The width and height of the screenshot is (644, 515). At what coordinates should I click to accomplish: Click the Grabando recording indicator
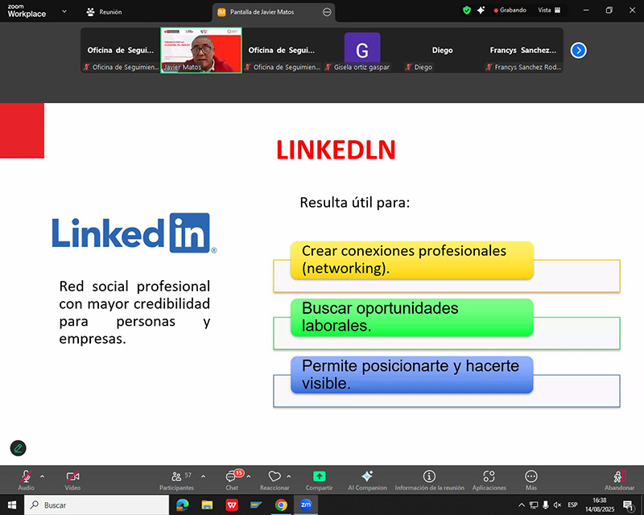click(x=510, y=10)
